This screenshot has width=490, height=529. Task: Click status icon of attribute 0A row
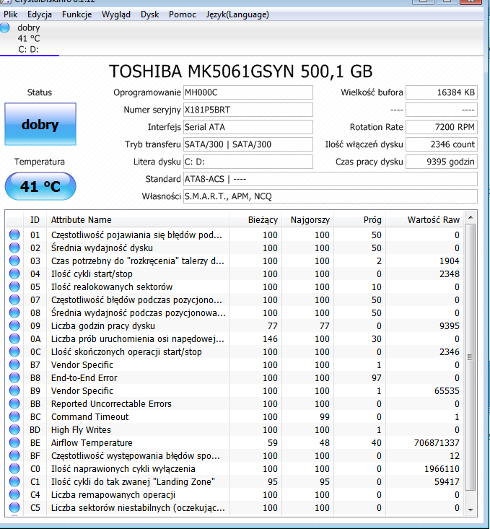[x=14, y=338]
